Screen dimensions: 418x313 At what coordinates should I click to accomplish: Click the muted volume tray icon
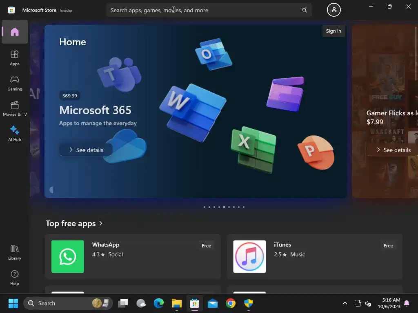pos(368,303)
